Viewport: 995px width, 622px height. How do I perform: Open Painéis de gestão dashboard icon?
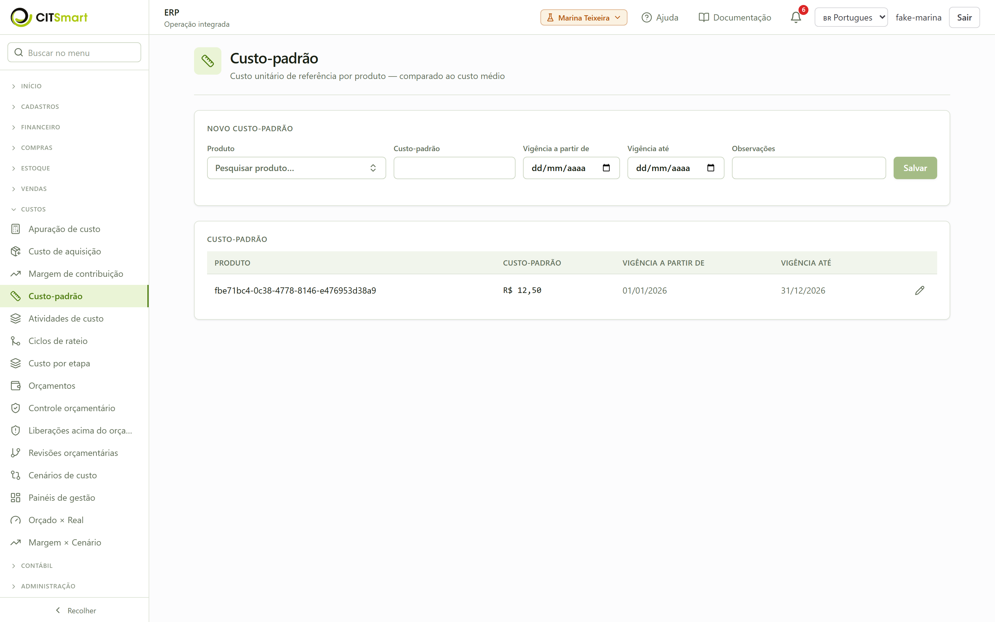point(16,498)
